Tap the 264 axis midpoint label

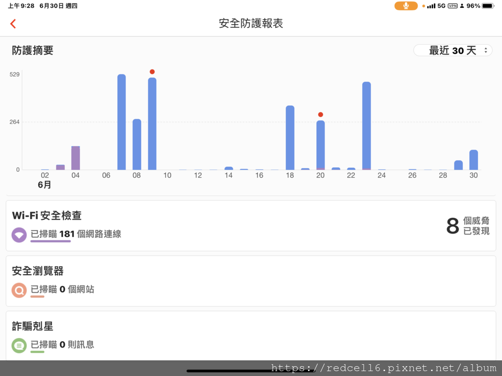pyautogui.click(x=14, y=122)
